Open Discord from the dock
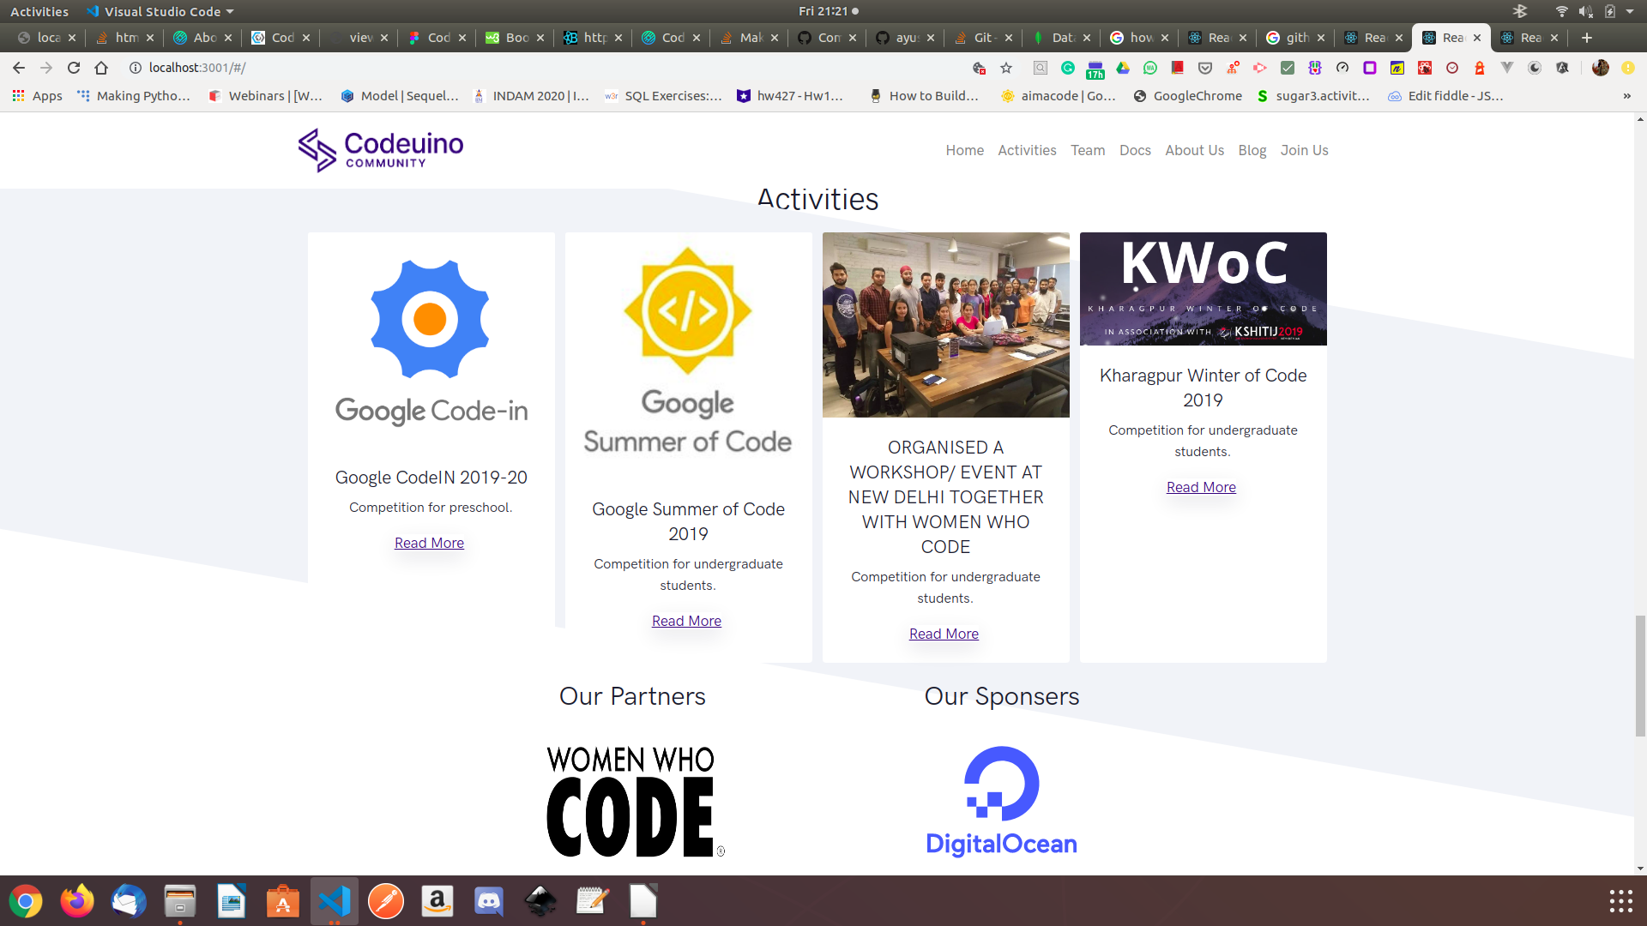 (489, 901)
